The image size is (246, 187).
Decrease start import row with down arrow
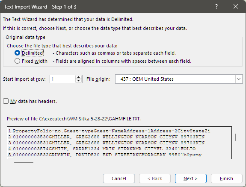pyautogui.click(x=78, y=81)
